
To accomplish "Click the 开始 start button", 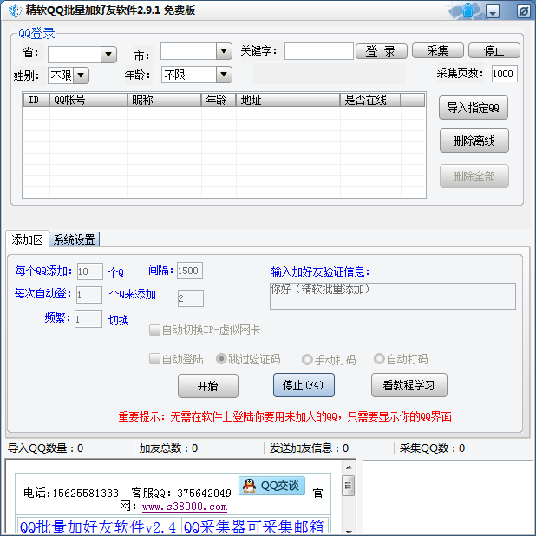I will tap(208, 386).
